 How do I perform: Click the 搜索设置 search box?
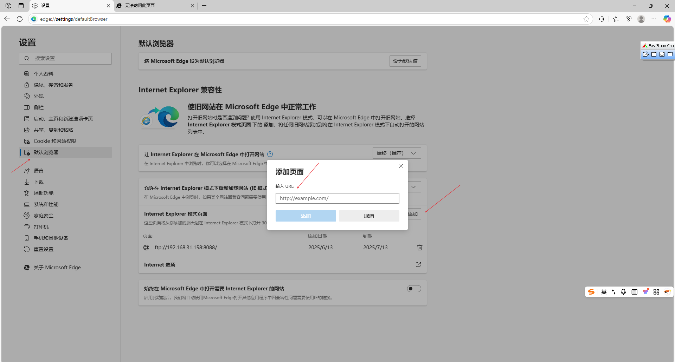pos(65,59)
